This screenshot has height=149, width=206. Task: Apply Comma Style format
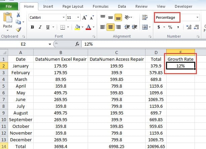(x=178, y=27)
